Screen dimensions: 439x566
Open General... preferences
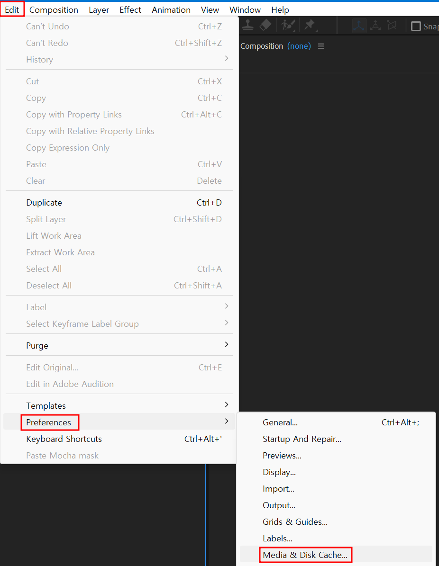[336, 422]
